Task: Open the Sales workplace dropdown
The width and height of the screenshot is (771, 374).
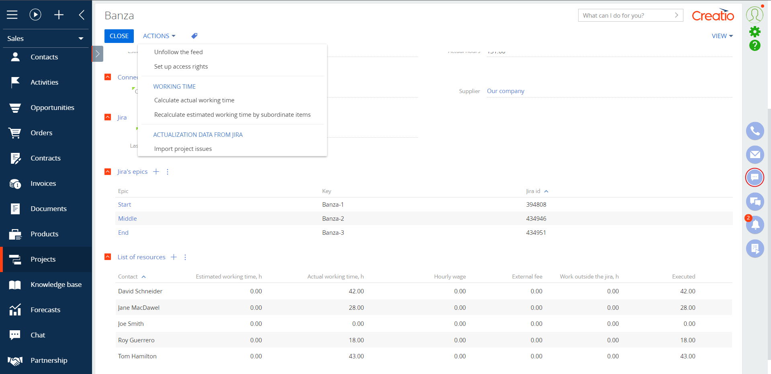Action: (46, 39)
